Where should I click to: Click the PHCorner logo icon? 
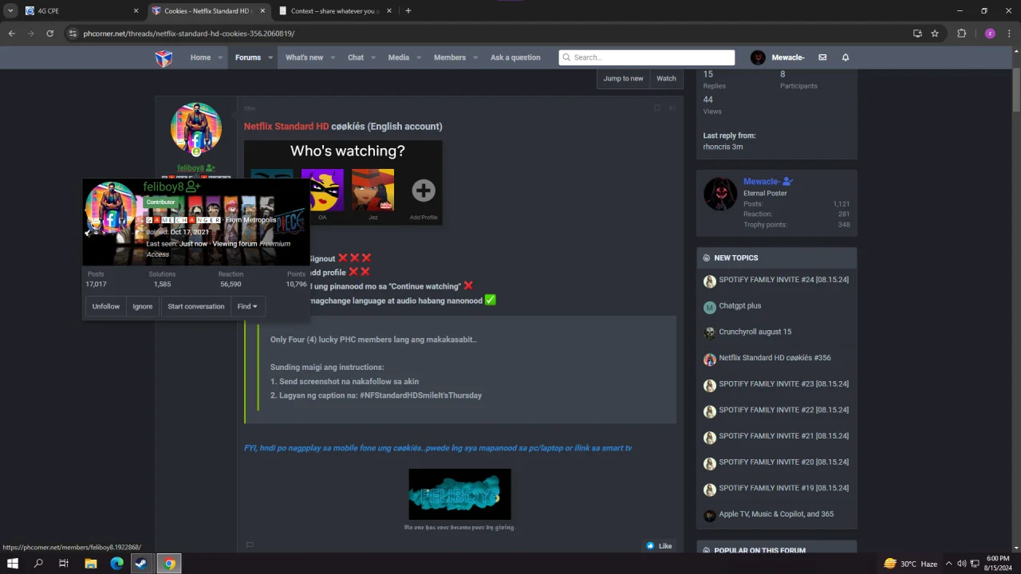tap(164, 58)
